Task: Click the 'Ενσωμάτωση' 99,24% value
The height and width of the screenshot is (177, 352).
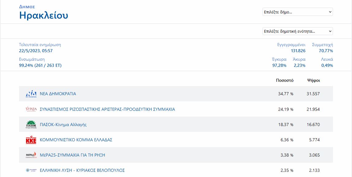Action: 40,65
